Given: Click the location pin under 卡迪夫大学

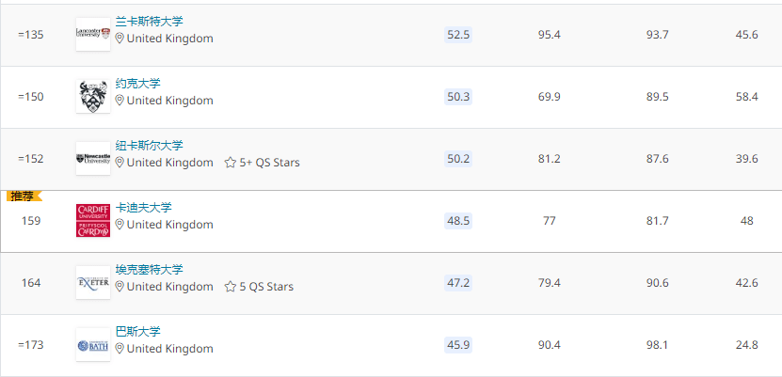Looking at the screenshot, I should [x=120, y=225].
